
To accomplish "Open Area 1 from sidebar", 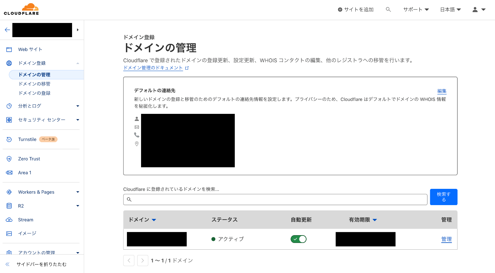I will [x=25, y=173].
